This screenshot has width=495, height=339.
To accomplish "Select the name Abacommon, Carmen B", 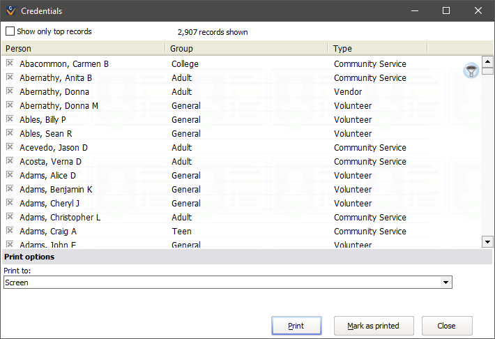I will [64, 63].
